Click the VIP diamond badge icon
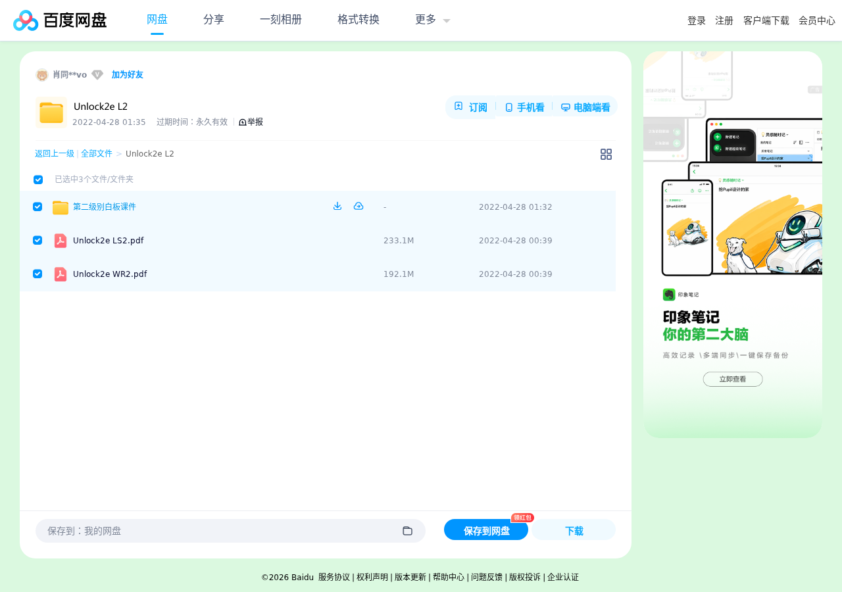This screenshot has width=842, height=592. pos(97,75)
